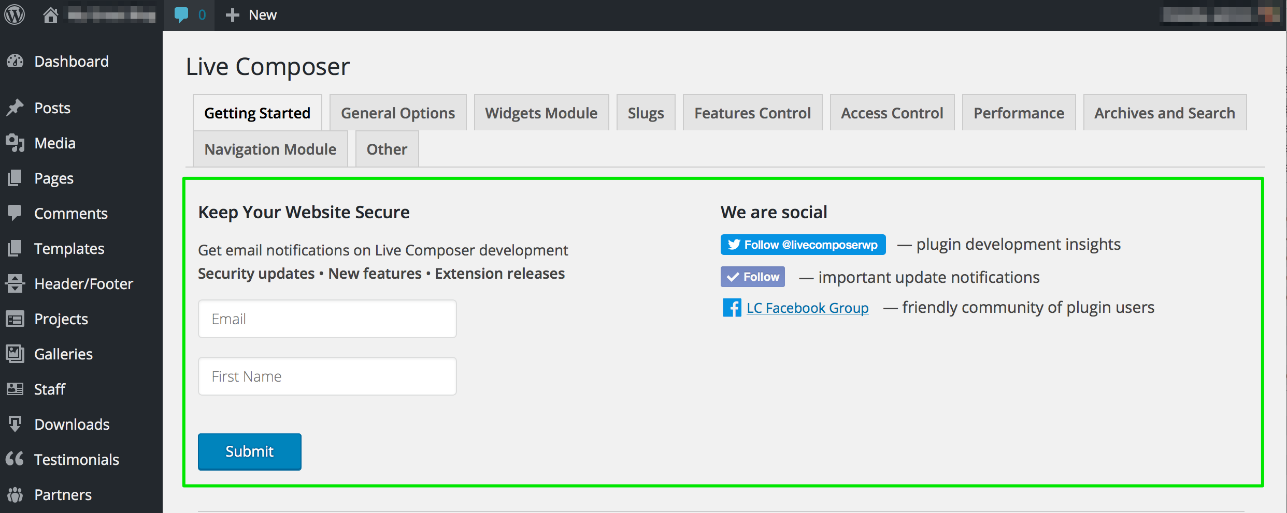Switch to Features Control tab
This screenshot has height=513, width=1287.
[x=753, y=113]
